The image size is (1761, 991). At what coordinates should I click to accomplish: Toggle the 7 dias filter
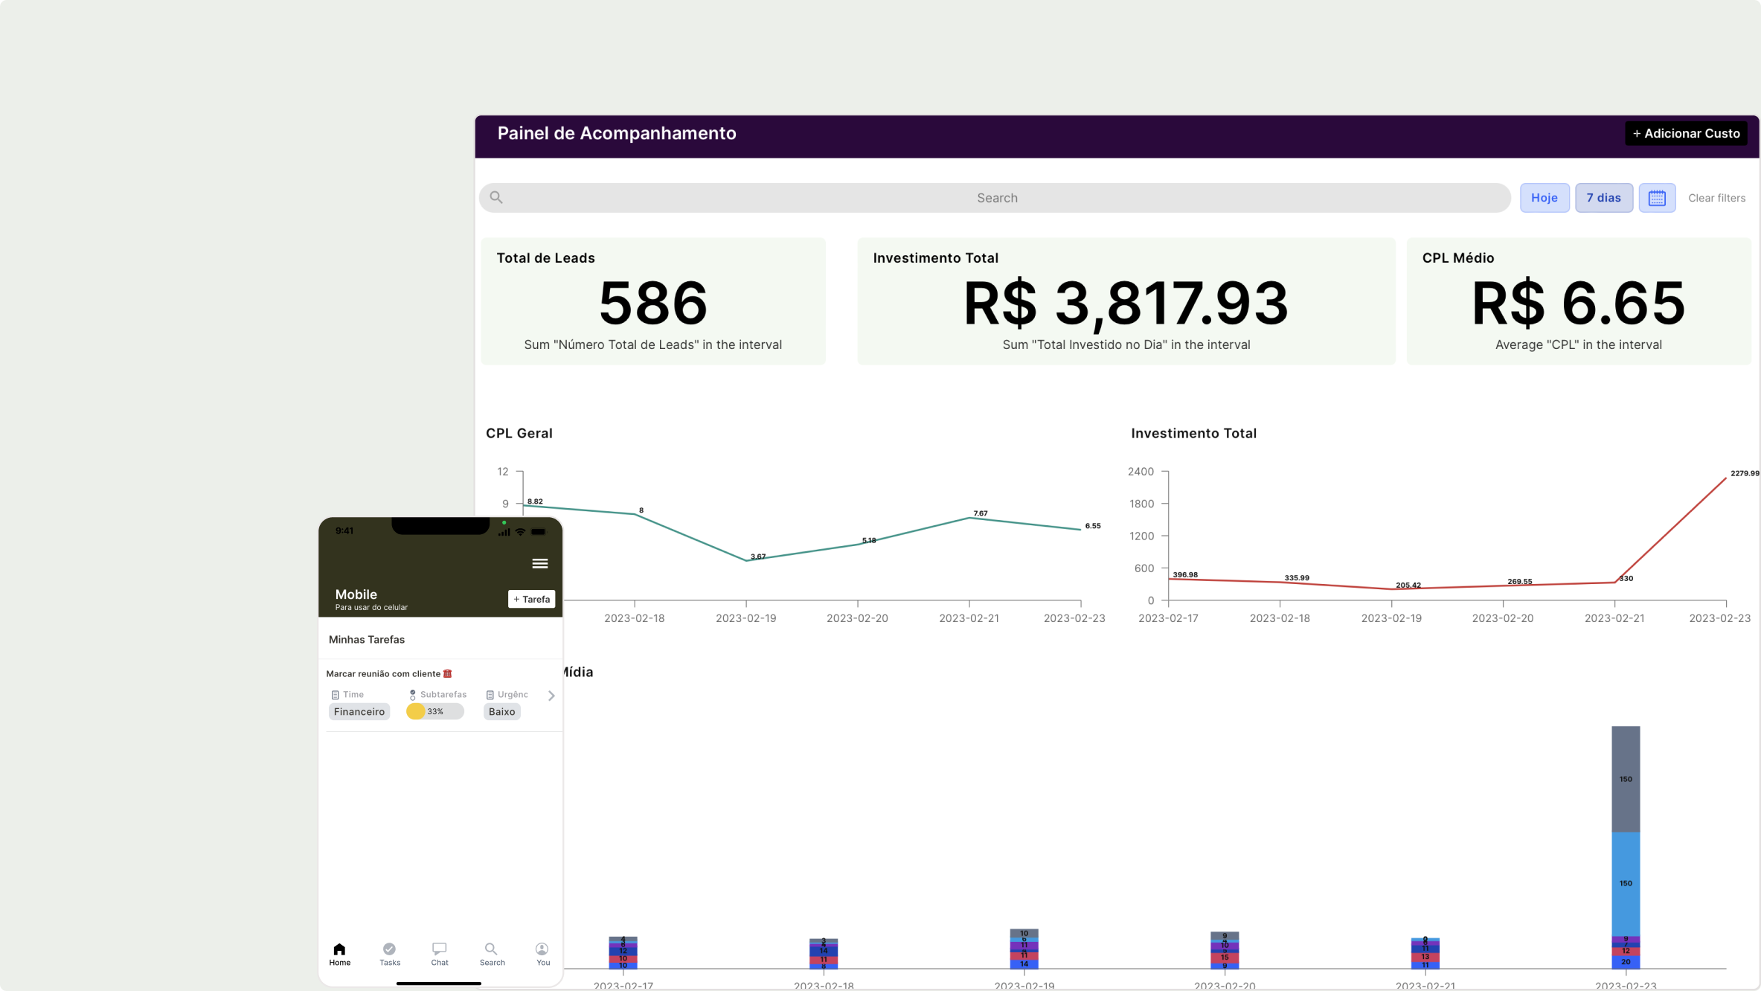(1603, 198)
